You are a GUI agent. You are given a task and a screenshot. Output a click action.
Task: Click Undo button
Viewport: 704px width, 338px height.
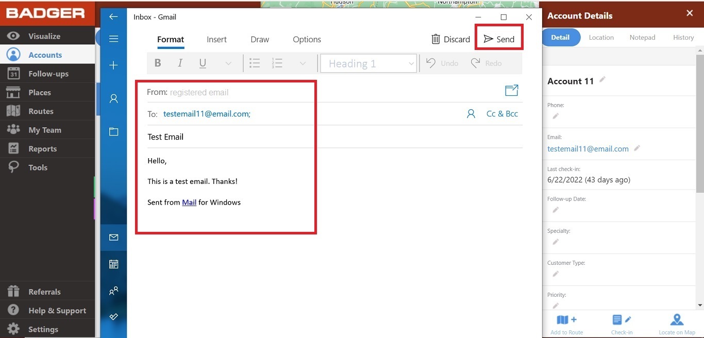(442, 63)
